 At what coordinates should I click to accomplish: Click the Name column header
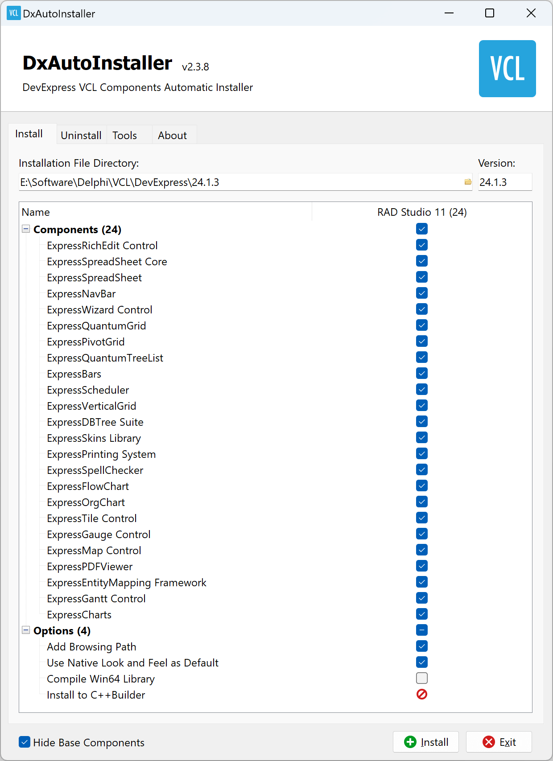[165, 212]
